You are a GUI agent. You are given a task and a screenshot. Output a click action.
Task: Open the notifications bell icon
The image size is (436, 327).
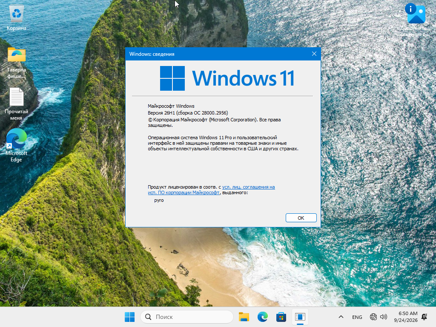pyautogui.click(x=425, y=317)
